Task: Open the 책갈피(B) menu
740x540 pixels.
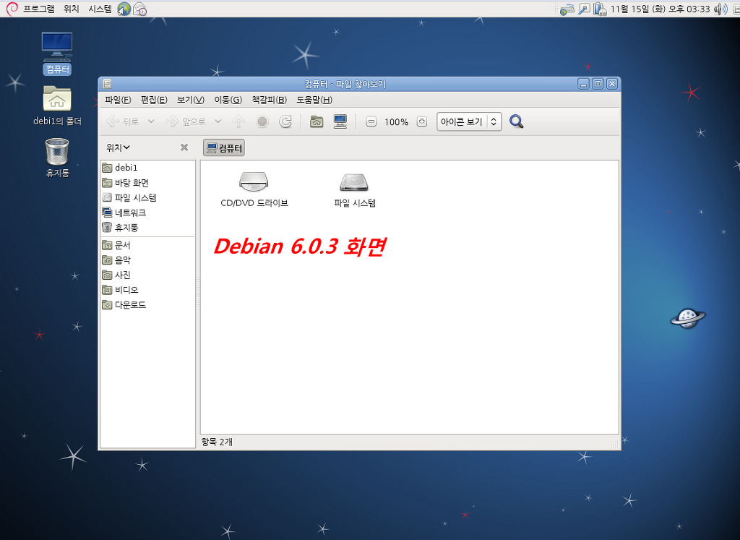Action: click(269, 100)
